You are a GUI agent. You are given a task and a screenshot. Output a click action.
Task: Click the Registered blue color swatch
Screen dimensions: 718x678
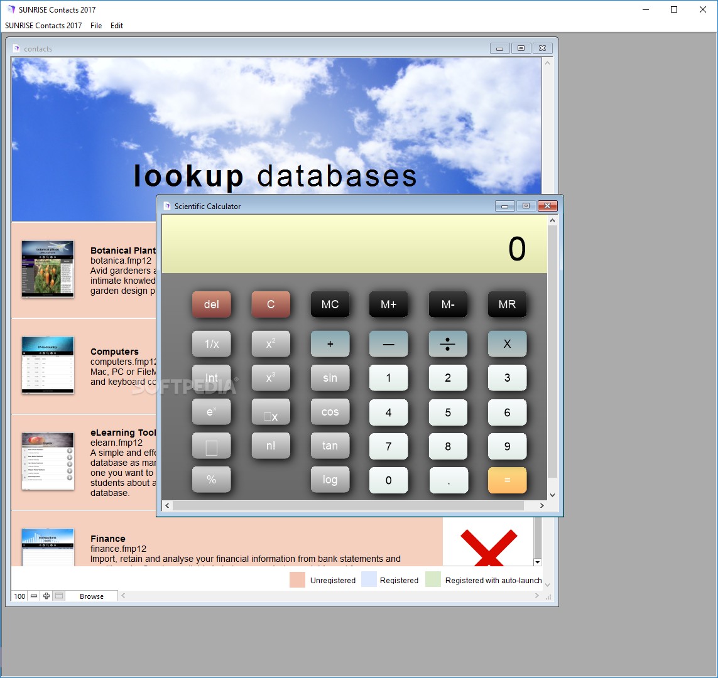pyautogui.click(x=369, y=579)
